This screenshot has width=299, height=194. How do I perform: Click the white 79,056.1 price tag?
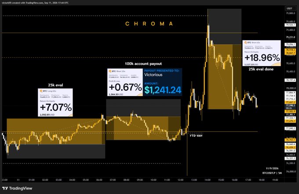tap(290, 45)
